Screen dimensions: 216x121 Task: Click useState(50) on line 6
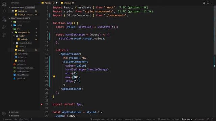(107, 27)
